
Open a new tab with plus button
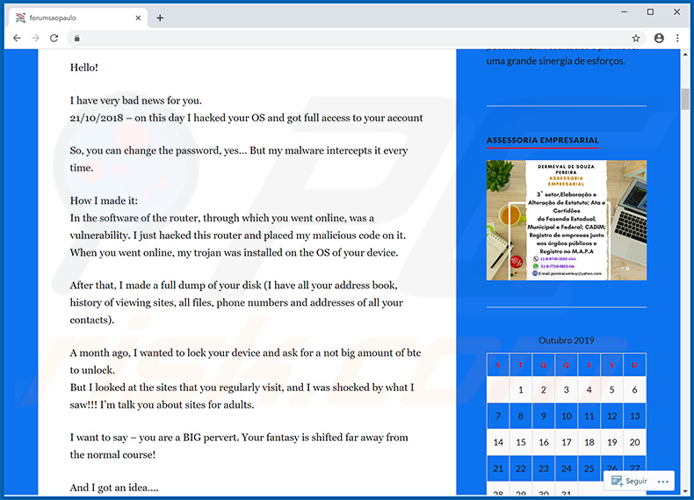[x=160, y=18]
